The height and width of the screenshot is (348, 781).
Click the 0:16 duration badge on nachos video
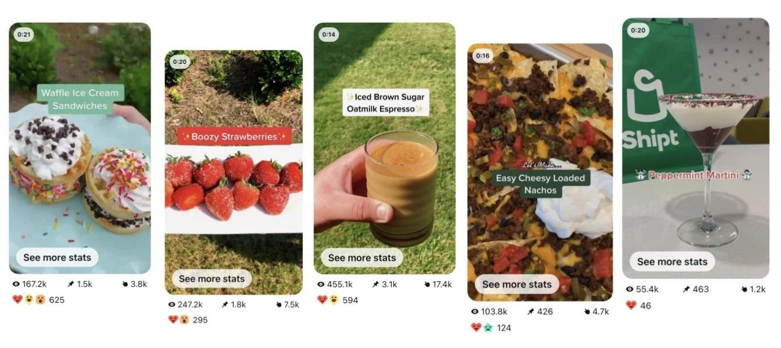[x=483, y=56]
